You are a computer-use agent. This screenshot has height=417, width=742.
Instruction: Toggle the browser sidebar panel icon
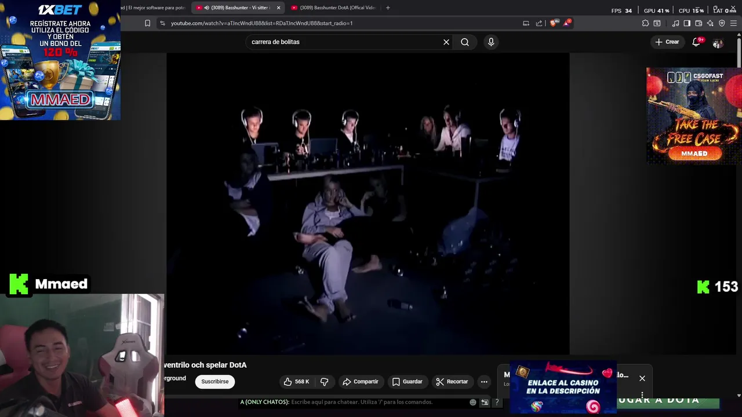pos(687,23)
